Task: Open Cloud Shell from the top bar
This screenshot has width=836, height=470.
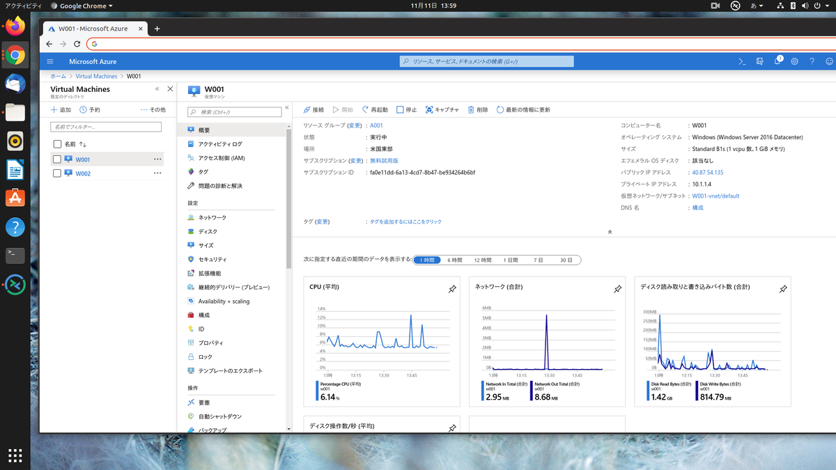Action: pyautogui.click(x=741, y=61)
